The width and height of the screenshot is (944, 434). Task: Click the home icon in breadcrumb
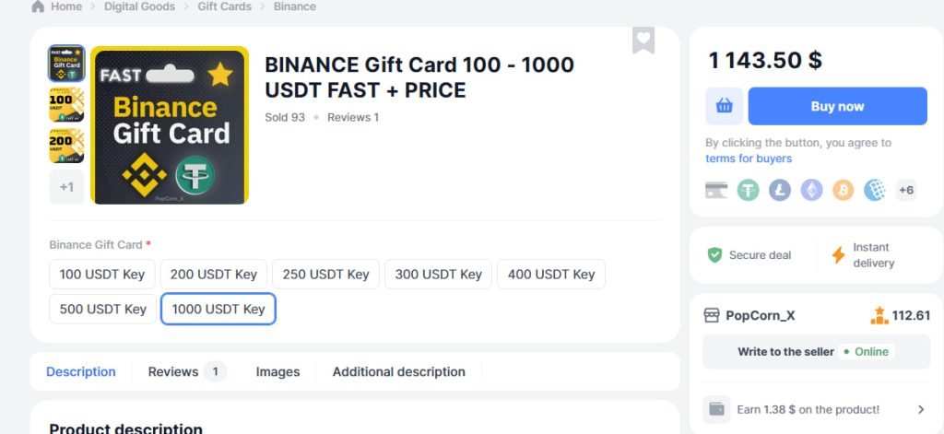click(x=38, y=6)
